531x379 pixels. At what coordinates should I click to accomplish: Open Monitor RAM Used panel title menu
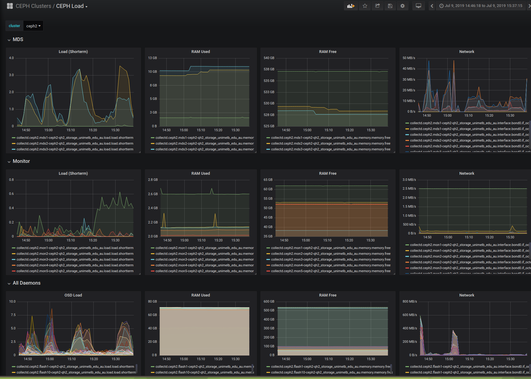[201, 174]
